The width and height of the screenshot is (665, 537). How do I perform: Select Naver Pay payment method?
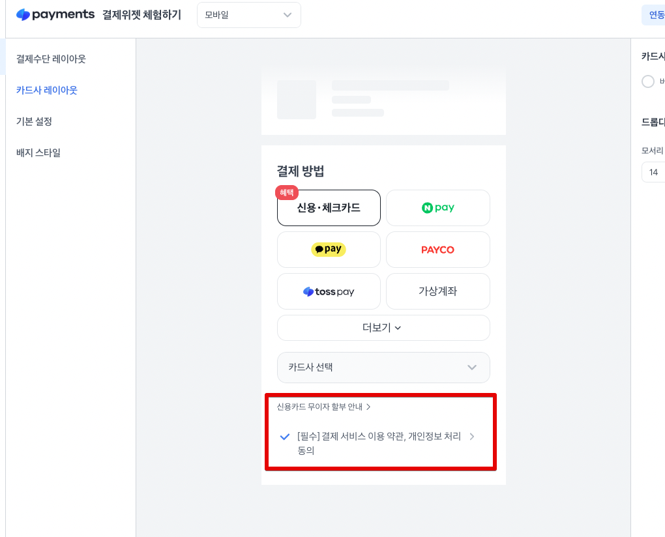tap(437, 208)
